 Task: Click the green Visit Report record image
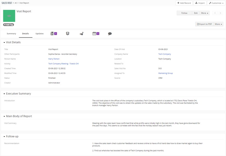[x=9, y=16]
